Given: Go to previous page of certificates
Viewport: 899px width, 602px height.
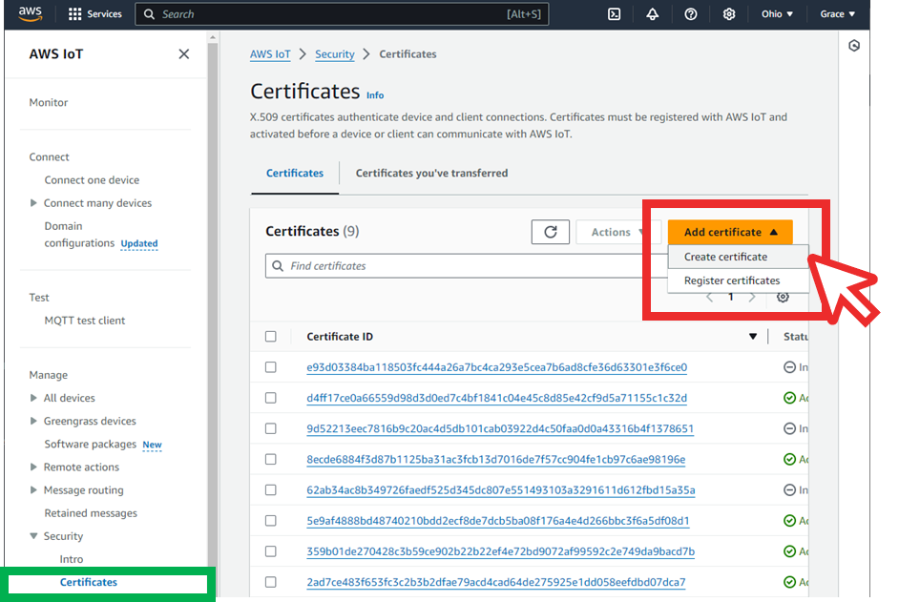Looking at the screenshot, I should click(x=710, y=297).
